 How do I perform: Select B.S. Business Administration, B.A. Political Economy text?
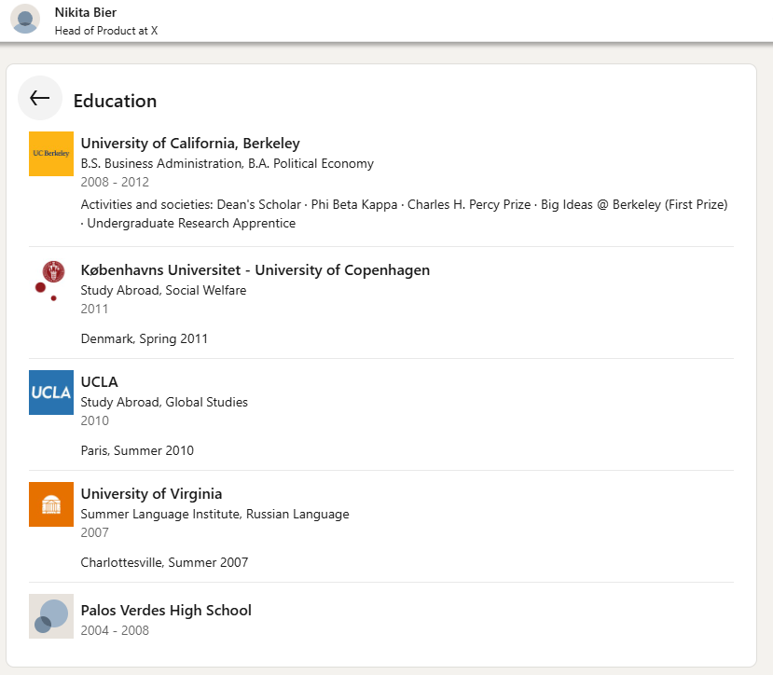coord(228,164)
